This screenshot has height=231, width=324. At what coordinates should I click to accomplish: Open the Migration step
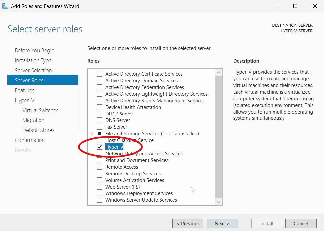pyautogui.click(x=33, y=120)
